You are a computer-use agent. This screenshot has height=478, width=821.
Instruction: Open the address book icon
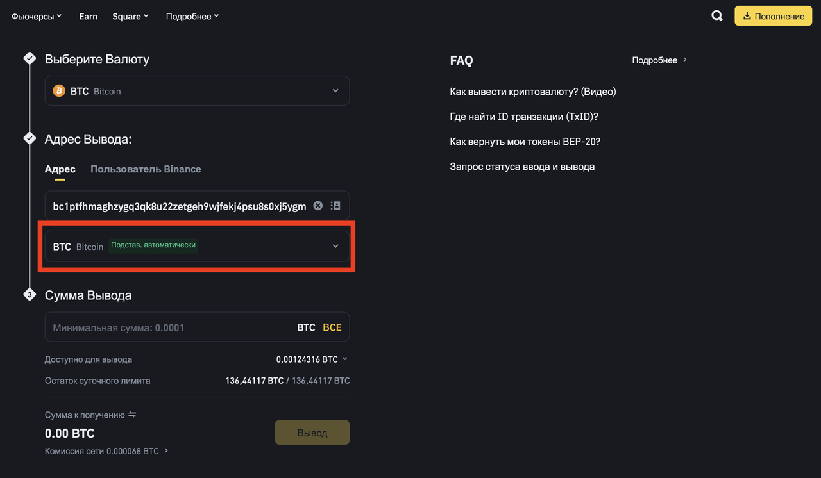point(335,206)
